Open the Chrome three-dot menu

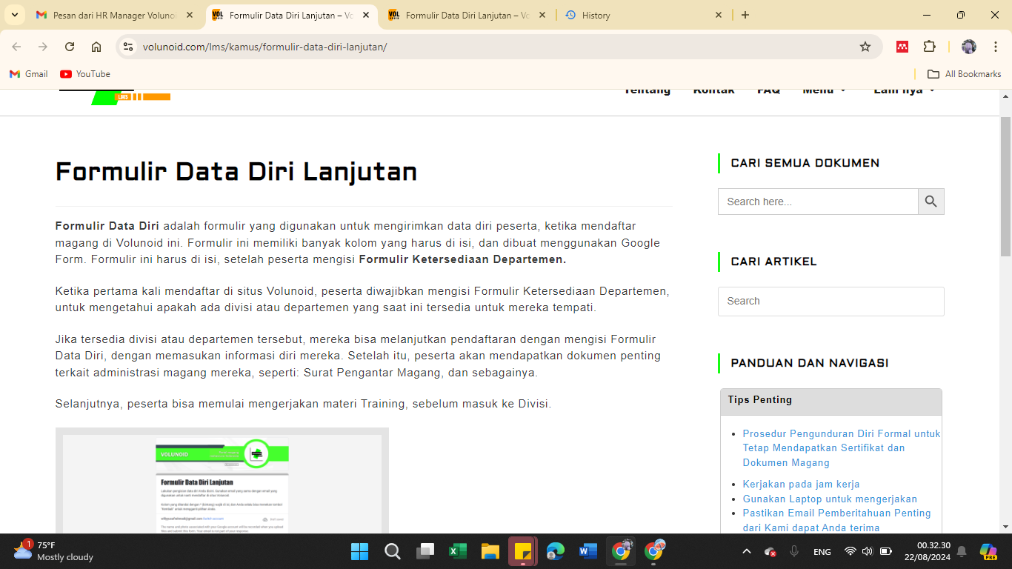click(995, 47)
